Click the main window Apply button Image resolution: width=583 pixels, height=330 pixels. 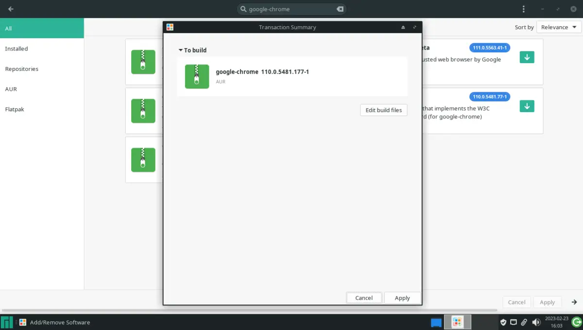tap(547, 302)
